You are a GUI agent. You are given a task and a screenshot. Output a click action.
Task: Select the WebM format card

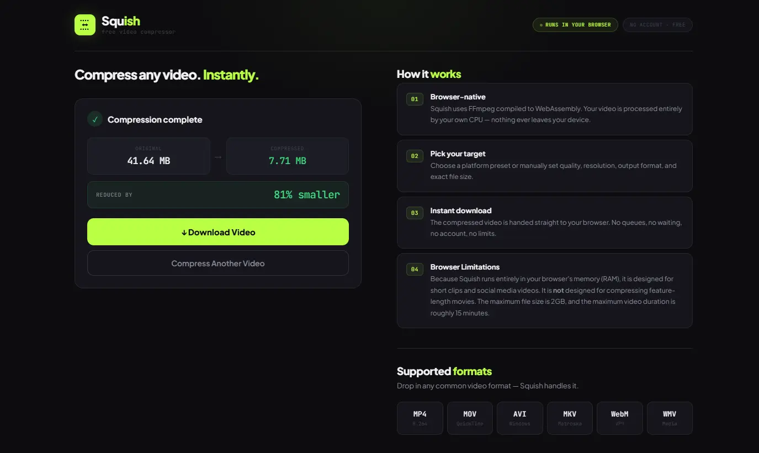tap(620, 418)
